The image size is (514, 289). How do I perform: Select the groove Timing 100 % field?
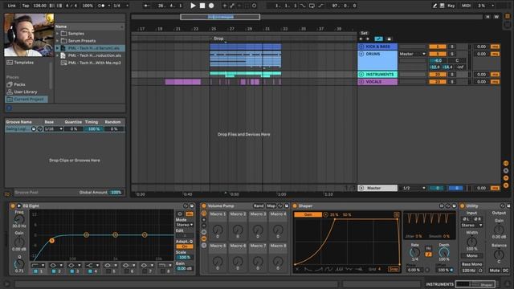93,129
